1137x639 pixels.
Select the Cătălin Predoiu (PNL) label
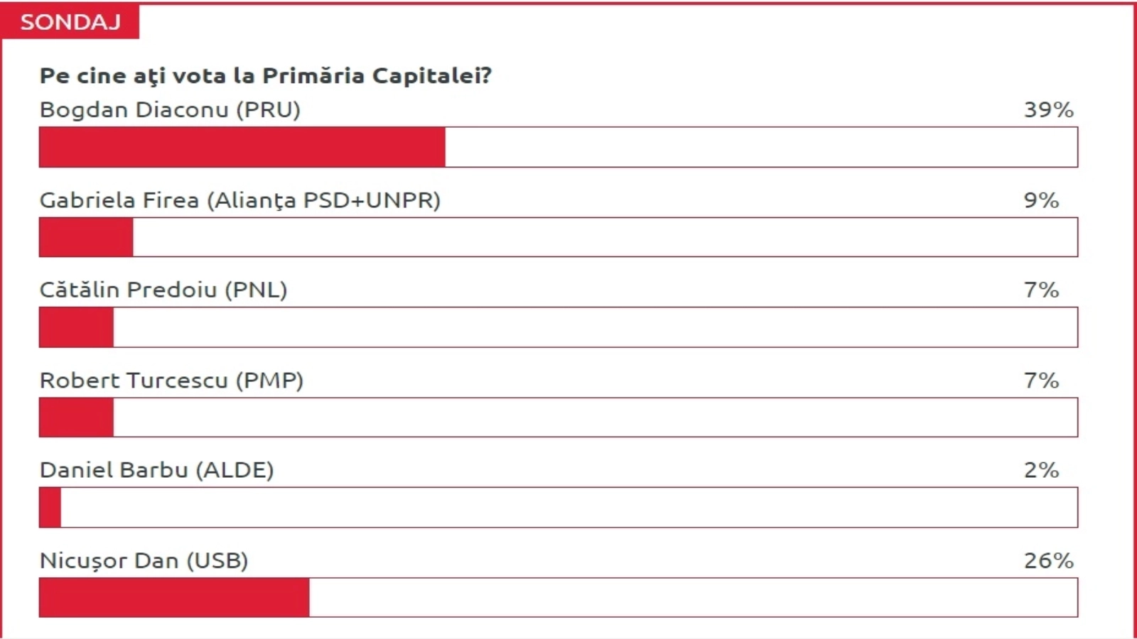163,290
